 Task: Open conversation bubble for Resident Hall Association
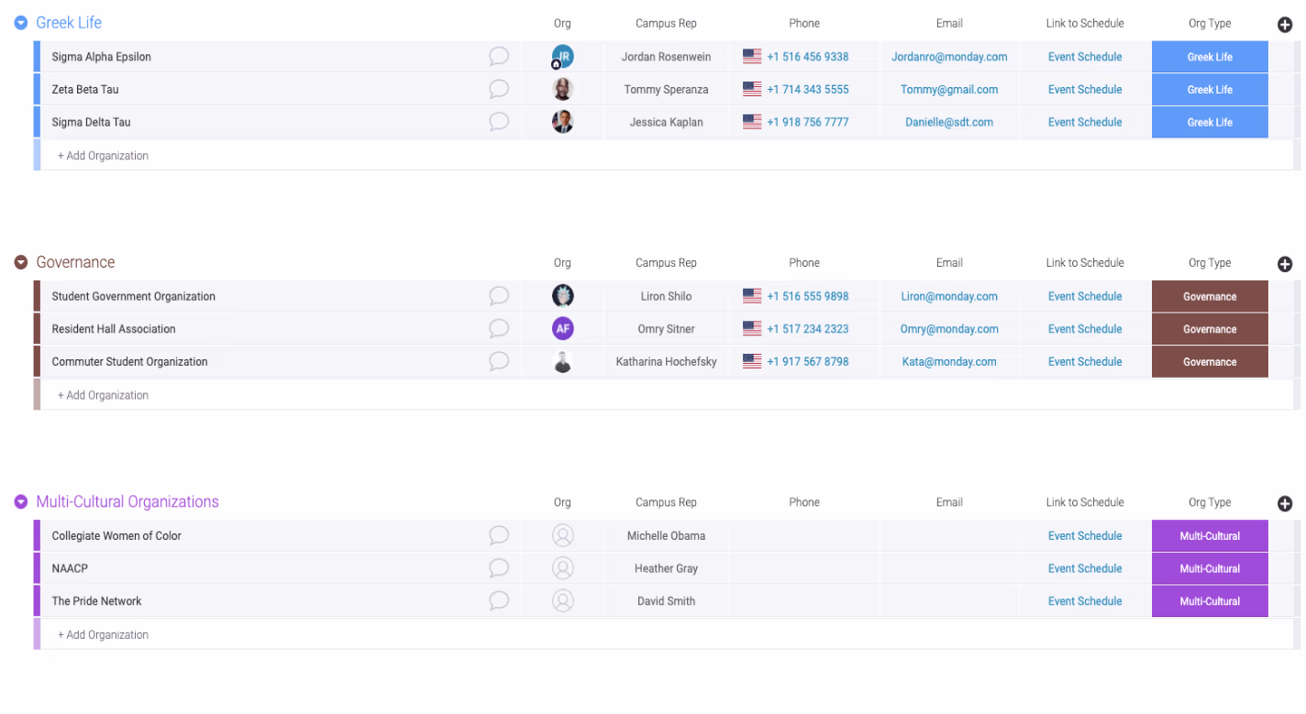click(499, 328)
